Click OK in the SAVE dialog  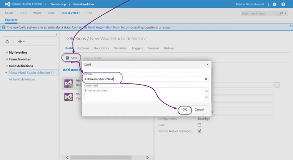click(x=185, y=109)
